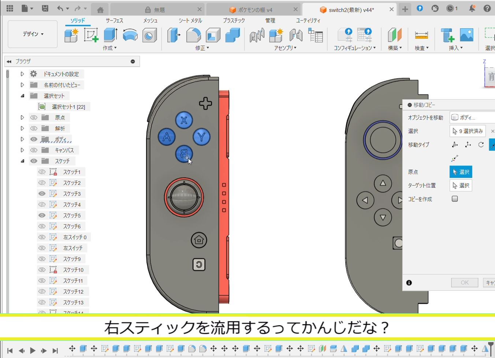This screenshot has width=495, height=358.
Task: Hide the スケッチ3 sketch via eye icon
Action: coord(42,194)
